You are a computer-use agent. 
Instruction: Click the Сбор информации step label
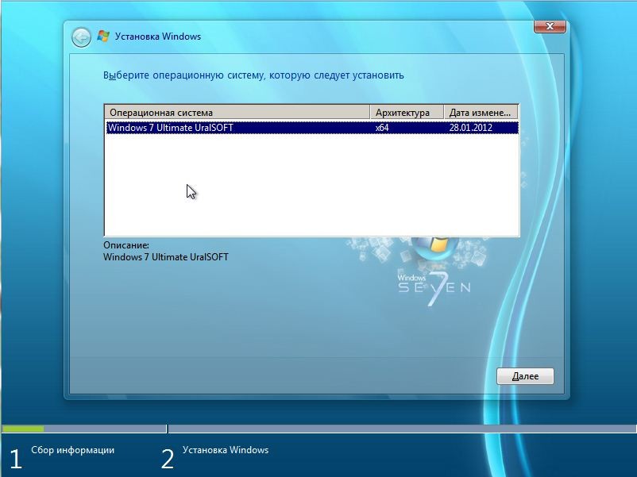pyautogui.click(x=73, y=450)
